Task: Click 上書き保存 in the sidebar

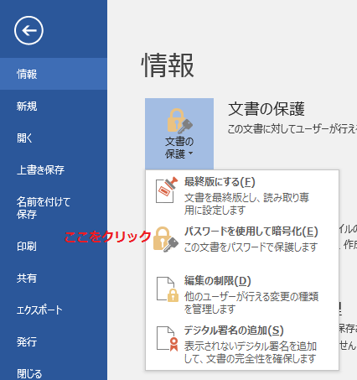Action: (54, 169)
